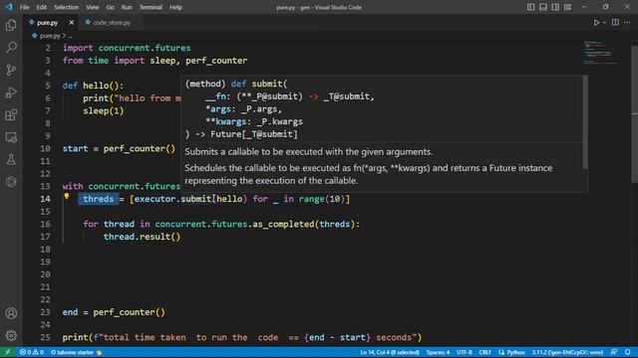This screenshot has height=358, width=638.
Task: Click the 'threds' variable on line 14
Action: 99,199
